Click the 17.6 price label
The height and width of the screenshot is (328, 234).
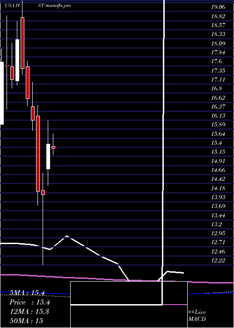coord(216,61)
